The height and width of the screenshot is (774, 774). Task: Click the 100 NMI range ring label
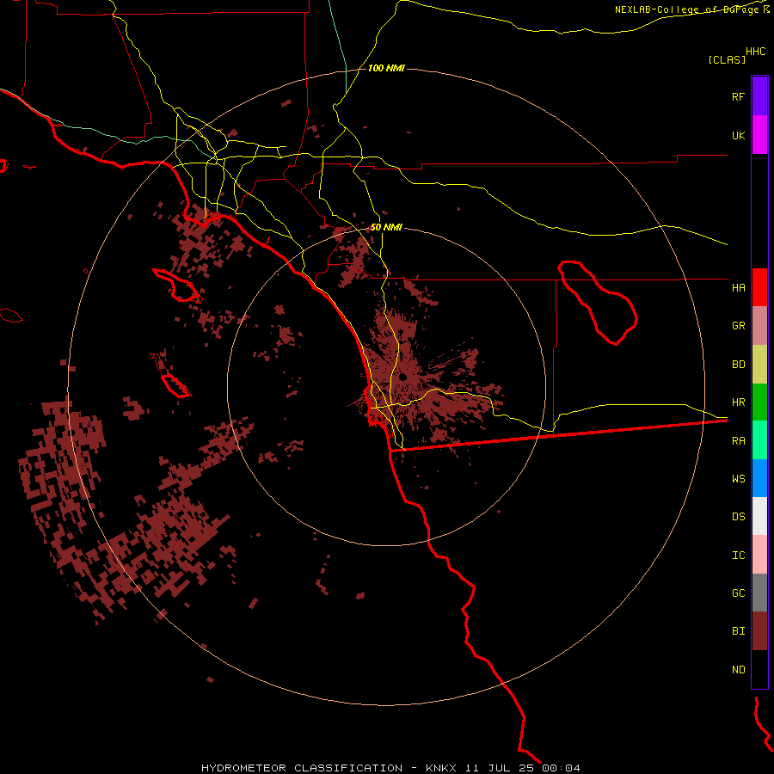[x=386, y=68]
